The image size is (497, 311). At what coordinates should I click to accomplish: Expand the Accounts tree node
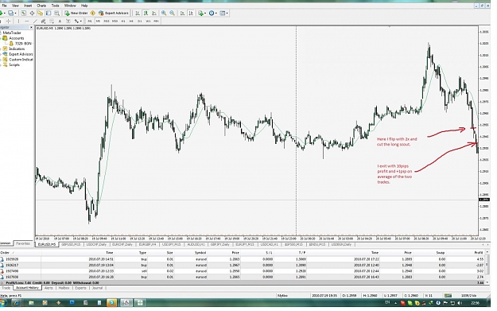pos(1,38)
